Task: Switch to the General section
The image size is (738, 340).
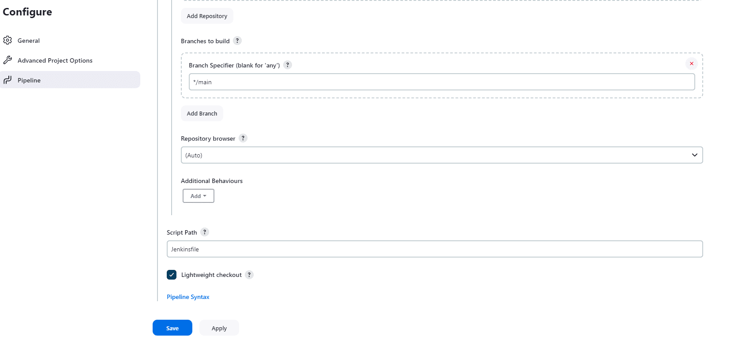Action: point(28,40)
